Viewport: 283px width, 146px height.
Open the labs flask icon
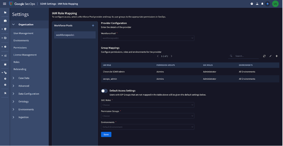pos(257,4)
